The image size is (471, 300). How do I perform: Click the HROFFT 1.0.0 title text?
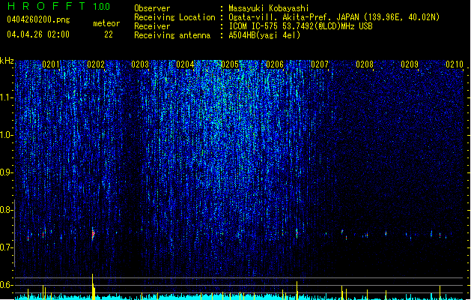pyautogui.click(x=58, y=6)
